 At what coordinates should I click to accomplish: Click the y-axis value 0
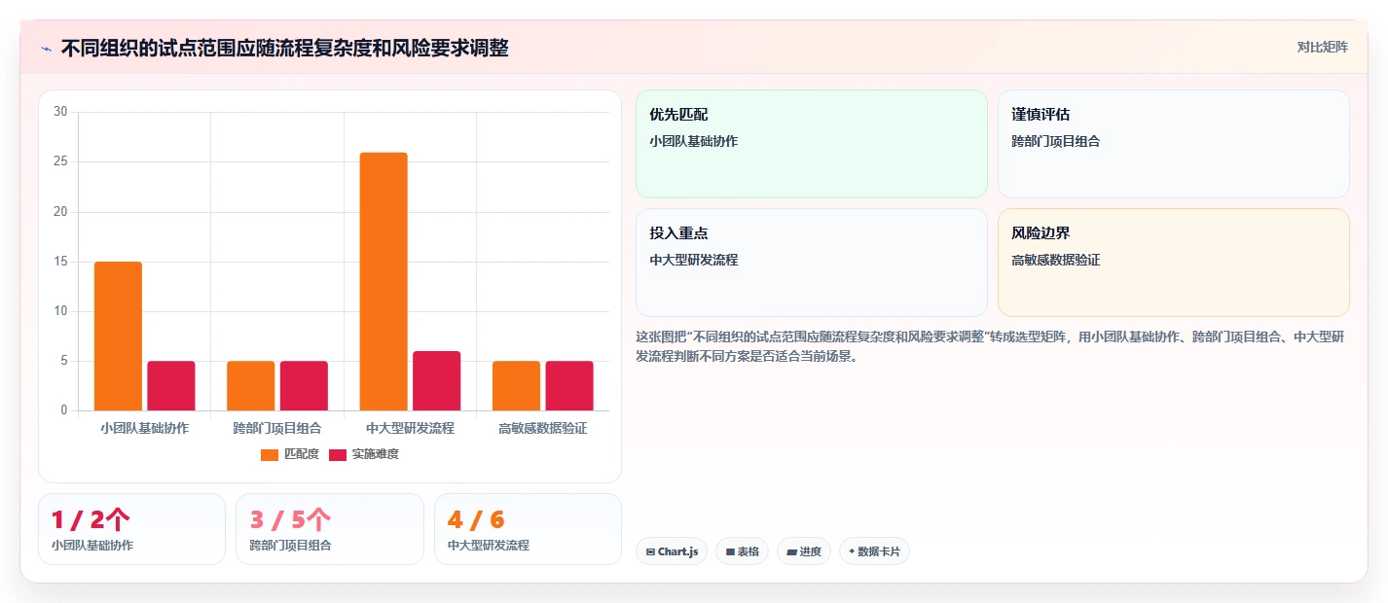point(64,410)
